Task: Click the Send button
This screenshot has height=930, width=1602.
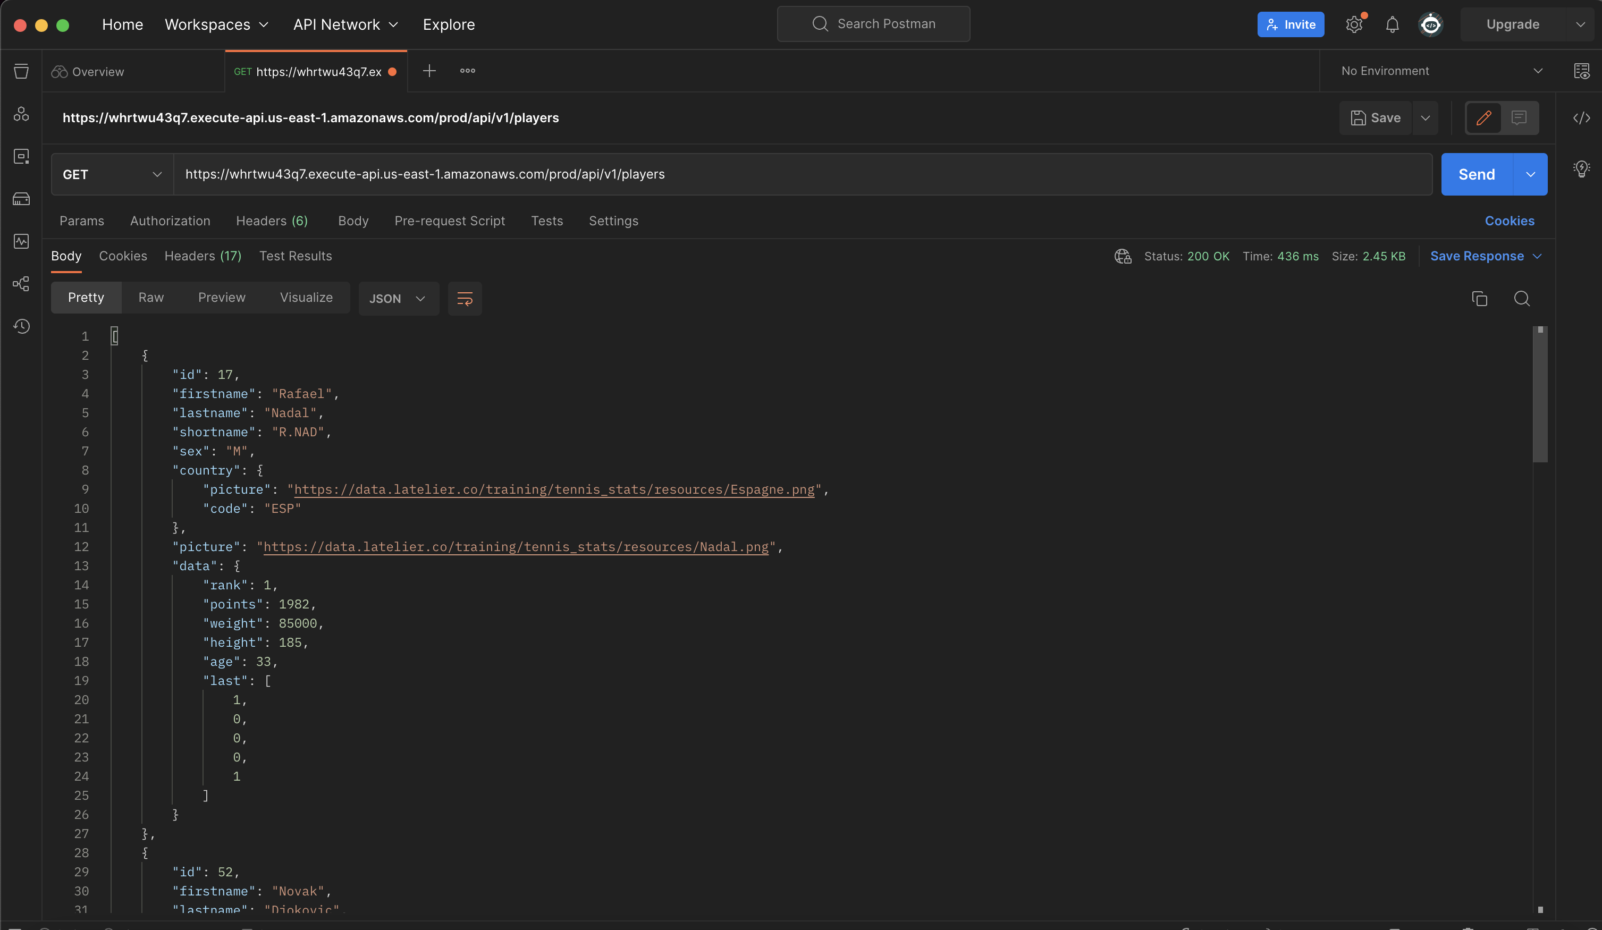Action: pos(1475,174)
